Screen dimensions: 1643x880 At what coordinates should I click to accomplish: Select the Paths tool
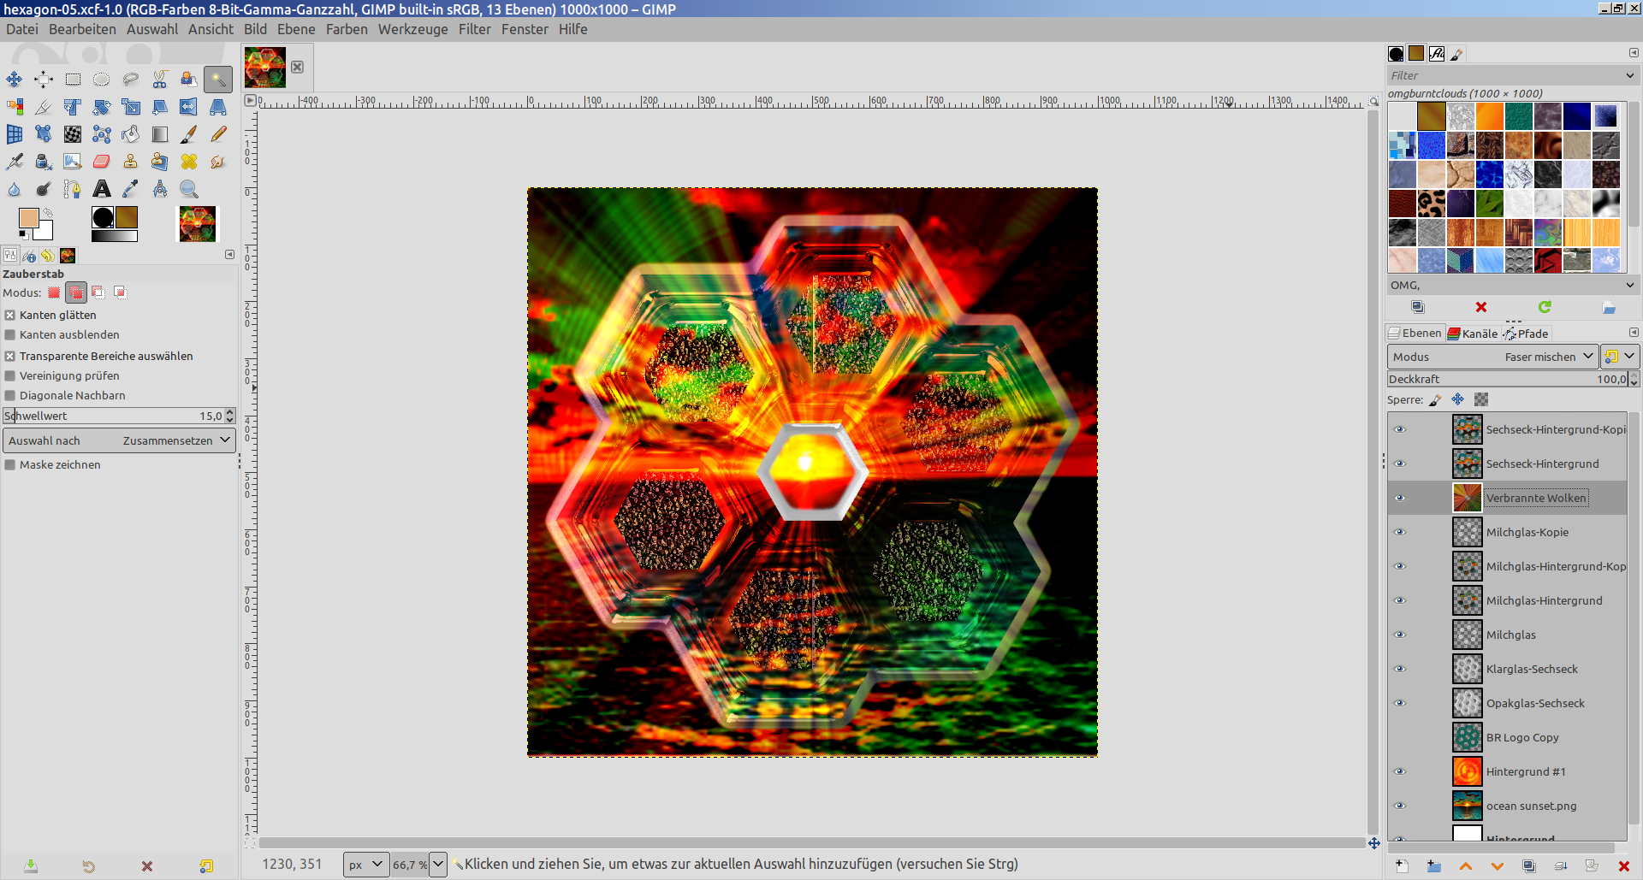click(x=73, y=189)
